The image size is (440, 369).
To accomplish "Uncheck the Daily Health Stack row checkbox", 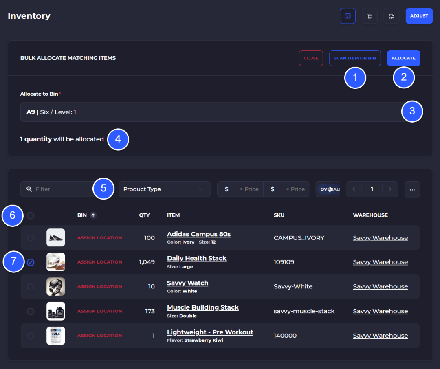I will [x=31, y=262].
